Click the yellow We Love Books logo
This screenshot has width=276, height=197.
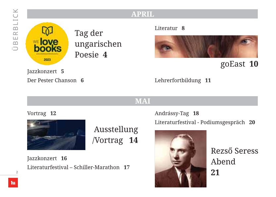click(47, 44)
